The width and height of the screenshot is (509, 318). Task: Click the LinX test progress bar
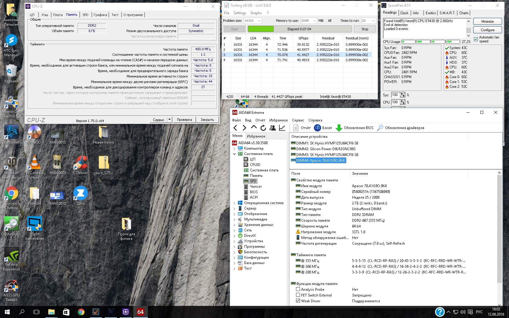[299, 29]
